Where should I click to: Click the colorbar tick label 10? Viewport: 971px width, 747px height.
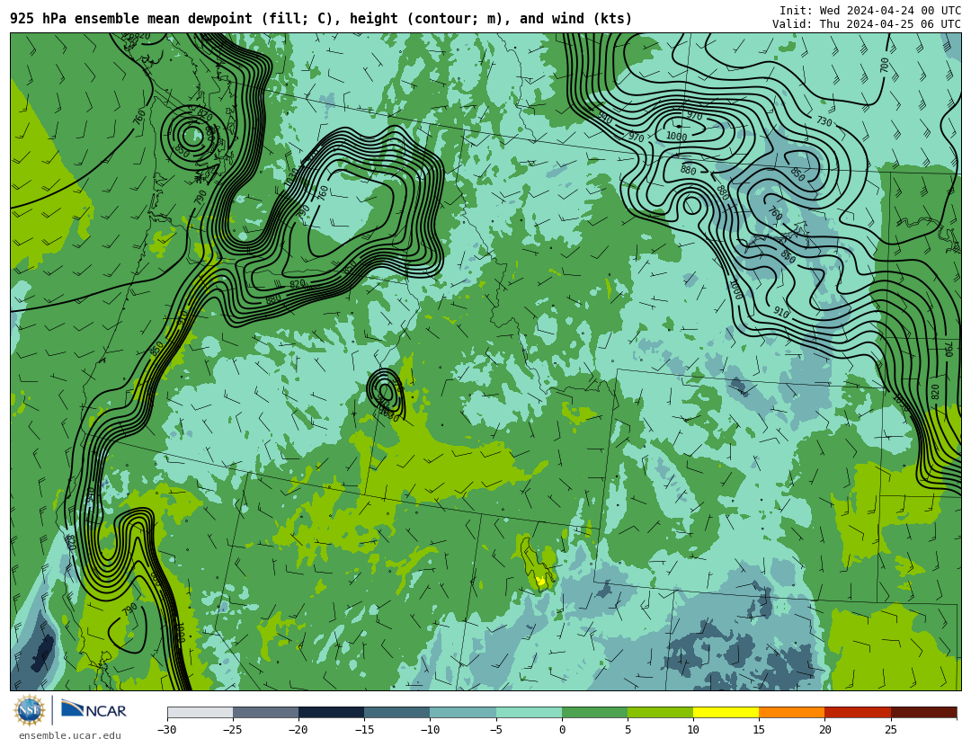point(693,730)
